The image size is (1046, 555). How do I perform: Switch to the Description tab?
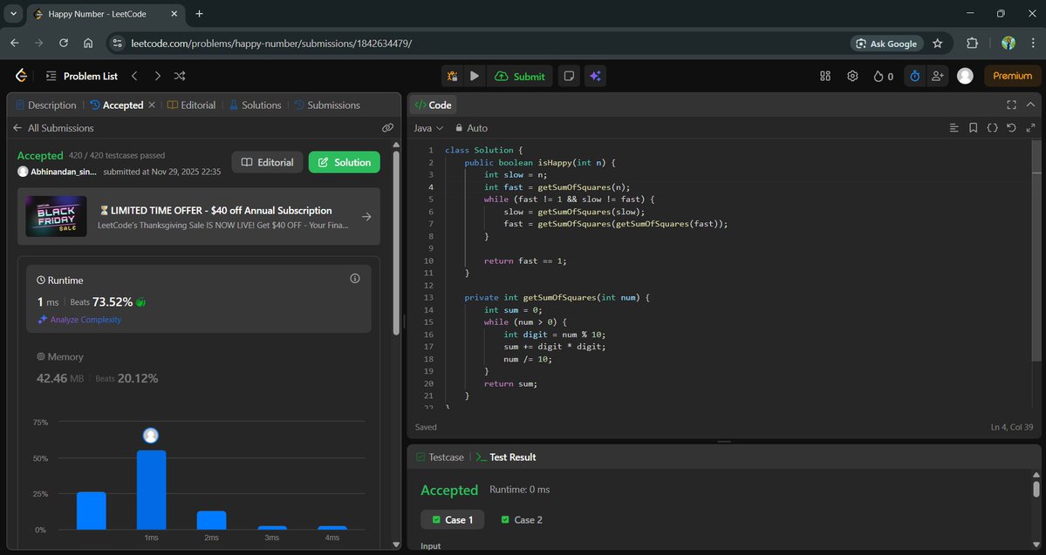click(x=46, y=105)
